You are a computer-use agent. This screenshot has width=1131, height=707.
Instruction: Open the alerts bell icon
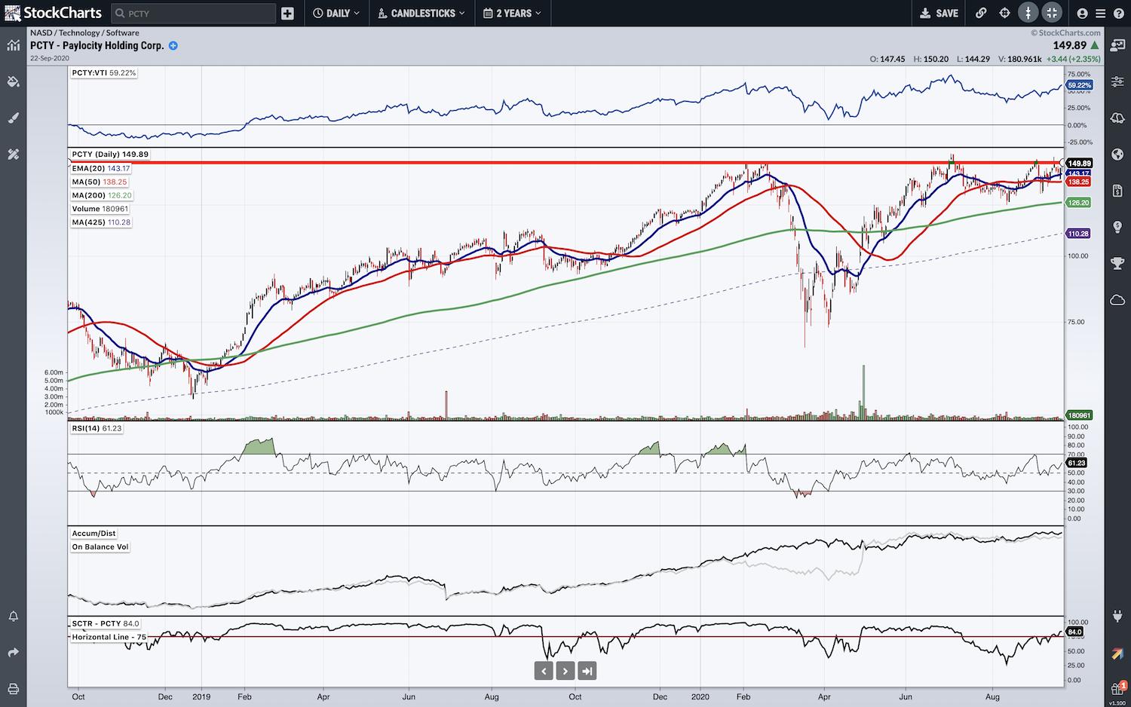point(13,617)
